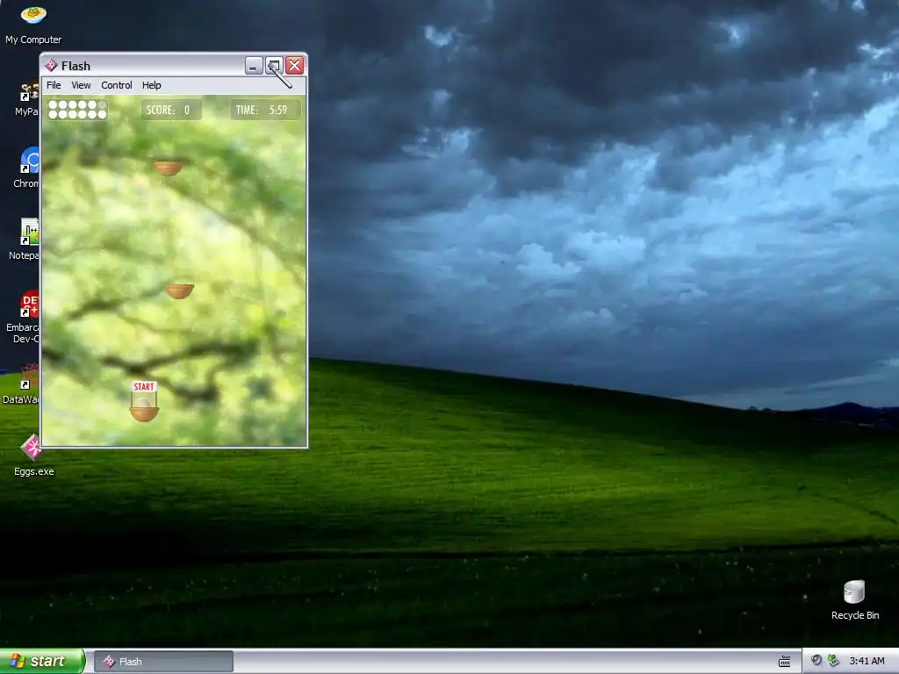Screen dimensions: 899x674
Task: Click the egg lives counter
Action: (77, 110)
